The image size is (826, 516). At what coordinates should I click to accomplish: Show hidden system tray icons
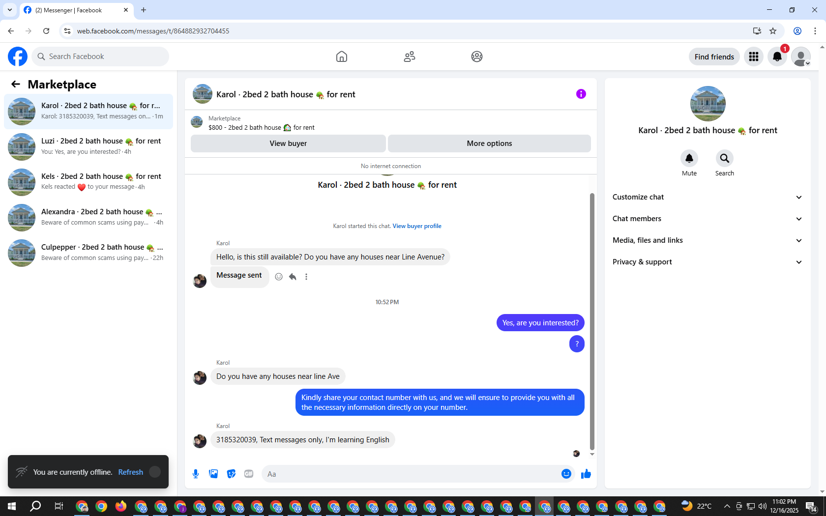(x=727, y=506)
